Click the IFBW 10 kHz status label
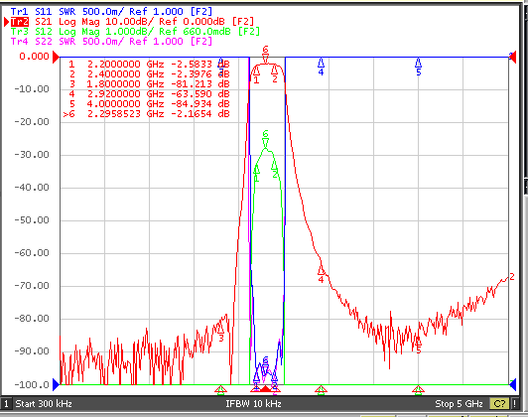Image resolution: width=528 pixels, height=417 pixels. pos(253,403)
